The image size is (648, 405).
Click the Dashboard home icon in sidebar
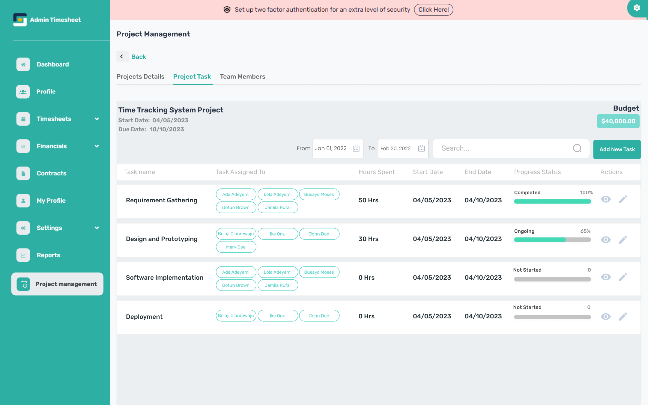23,64
